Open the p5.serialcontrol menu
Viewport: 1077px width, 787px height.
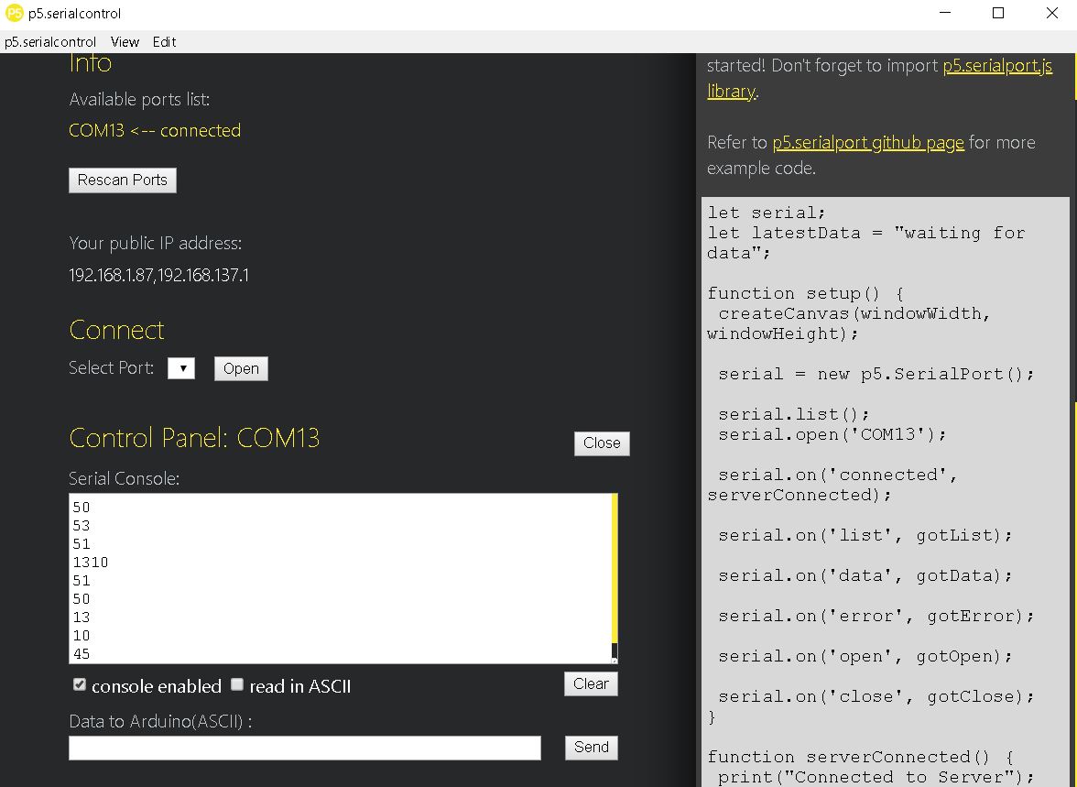[50, 42]
